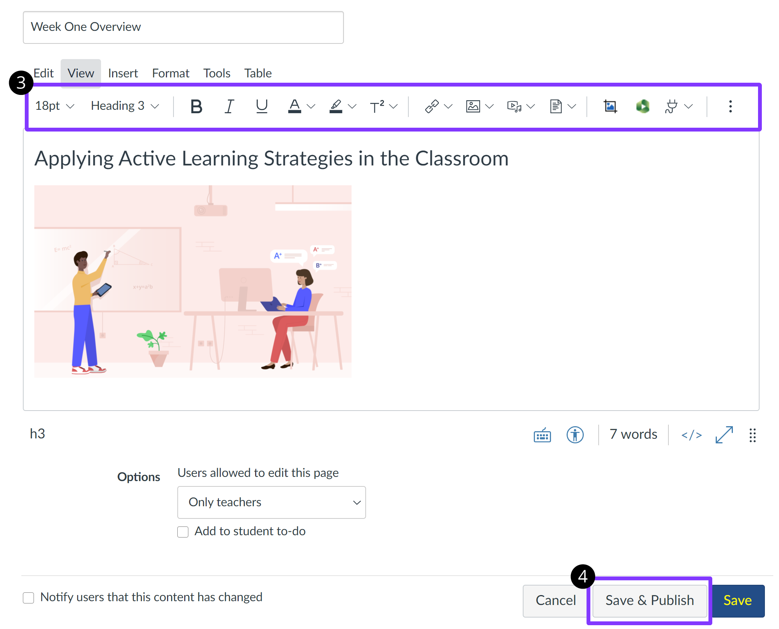Image resolution: width=779 pixels, height=629 pixels.
Task: Run the accessibility checker
Action: point(575,435)
